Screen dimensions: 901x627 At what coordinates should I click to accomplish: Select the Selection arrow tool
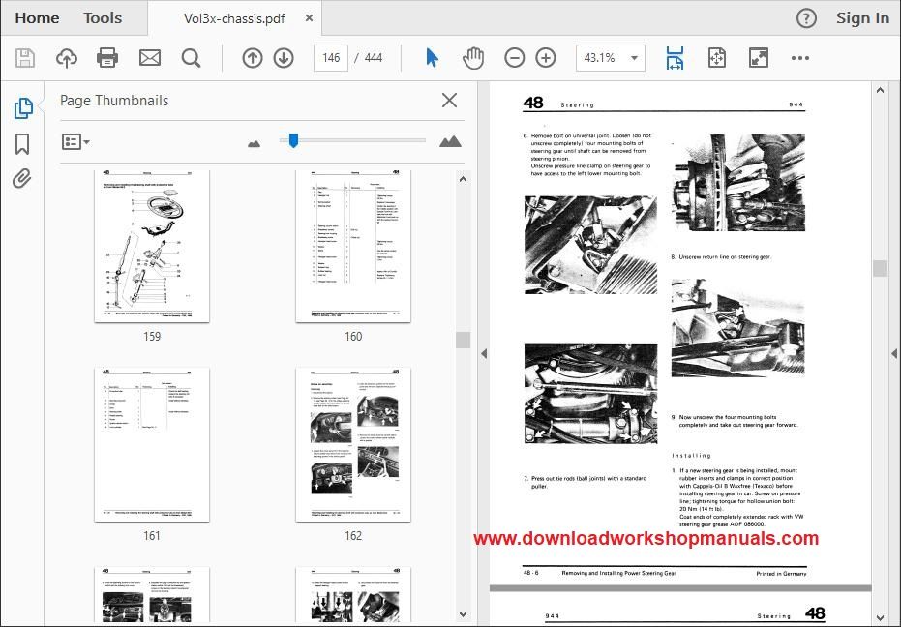(432, 58)
